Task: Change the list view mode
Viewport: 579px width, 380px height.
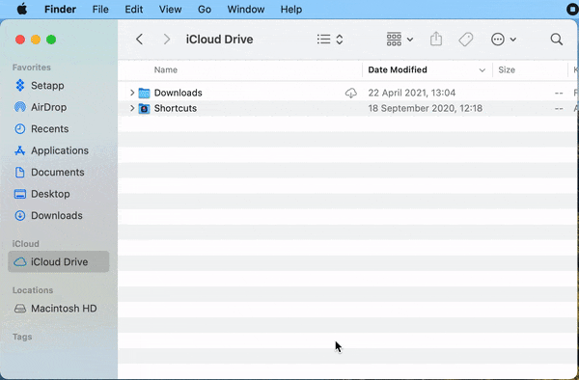Action: 330,40
